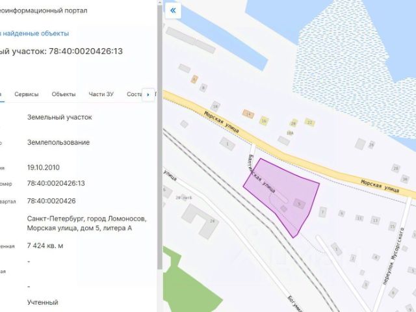The height and width of the screenshot is (312, 416).
Task: Click yellow building 16 on map
Action: 264,121
